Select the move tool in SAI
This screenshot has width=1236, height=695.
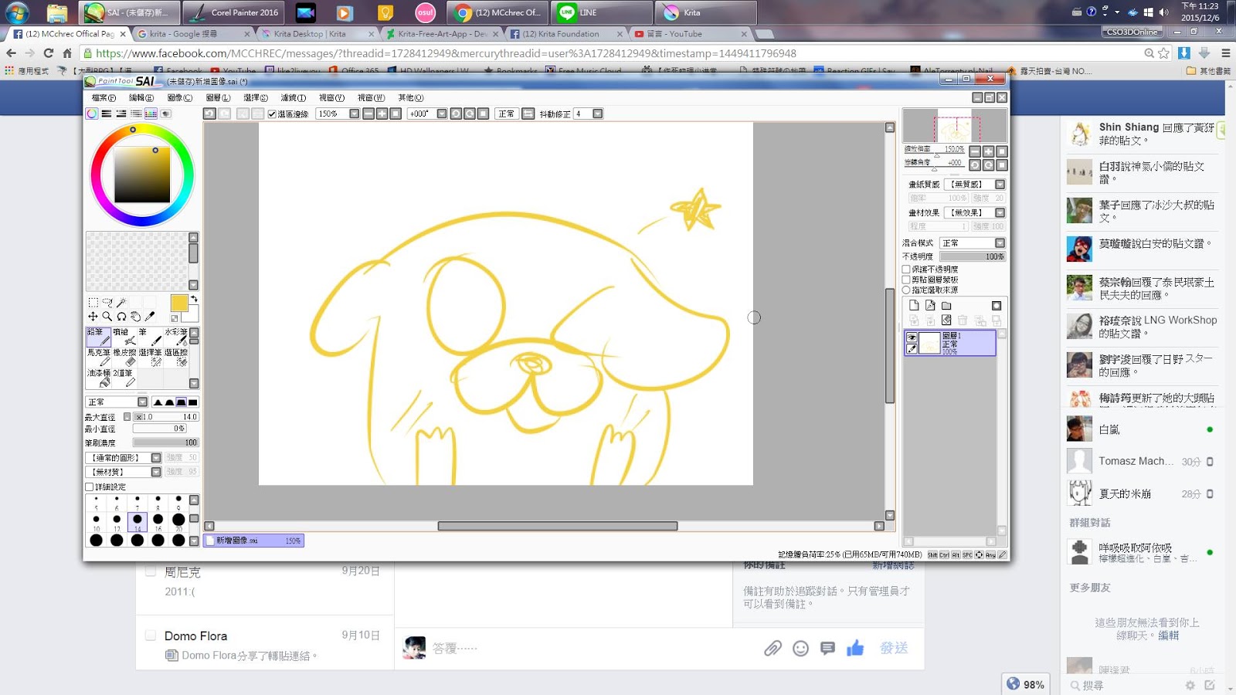tap(93, 317)
